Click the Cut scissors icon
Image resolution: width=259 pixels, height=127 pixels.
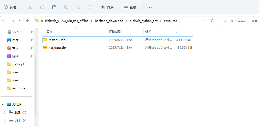point(30,7)
